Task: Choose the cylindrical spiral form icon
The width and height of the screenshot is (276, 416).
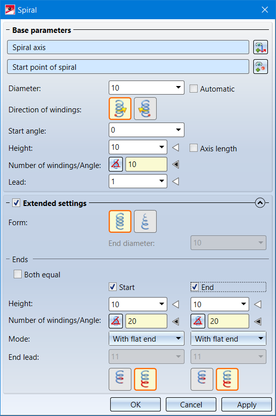Action: tap(120, 222)
